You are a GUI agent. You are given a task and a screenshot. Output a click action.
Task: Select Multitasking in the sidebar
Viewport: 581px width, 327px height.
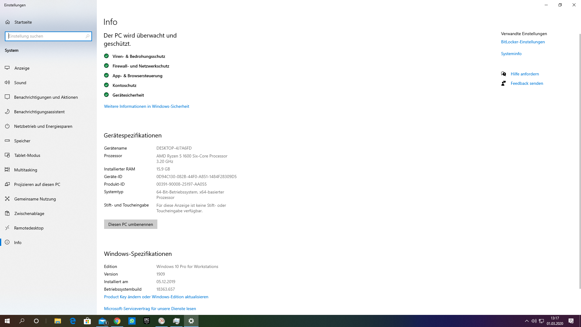(25, 170)
